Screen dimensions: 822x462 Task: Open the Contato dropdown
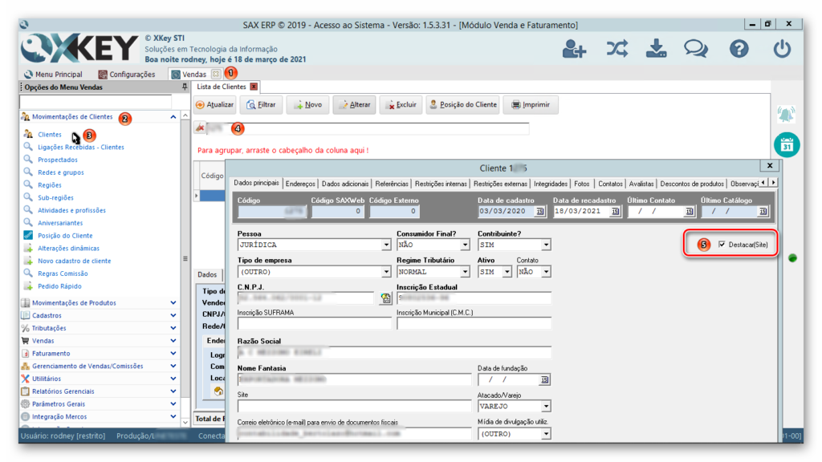546,272
